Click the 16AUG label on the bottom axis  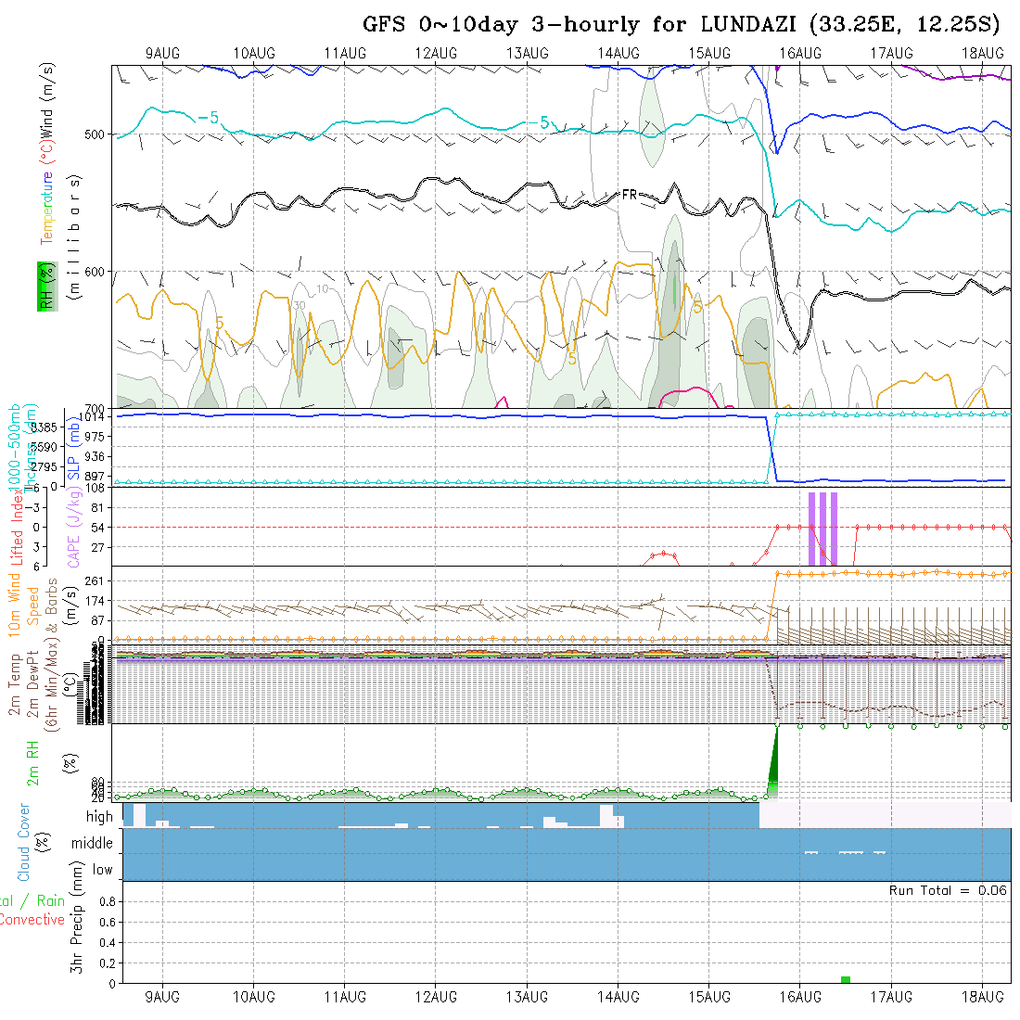pyautogui.click(x=800, y=997)
